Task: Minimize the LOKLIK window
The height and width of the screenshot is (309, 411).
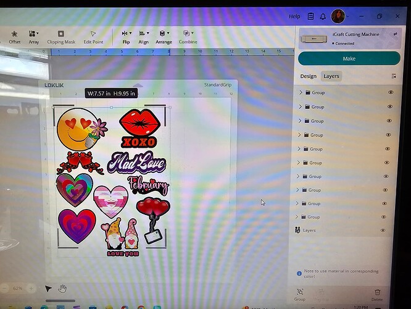Action: point(362,16)
